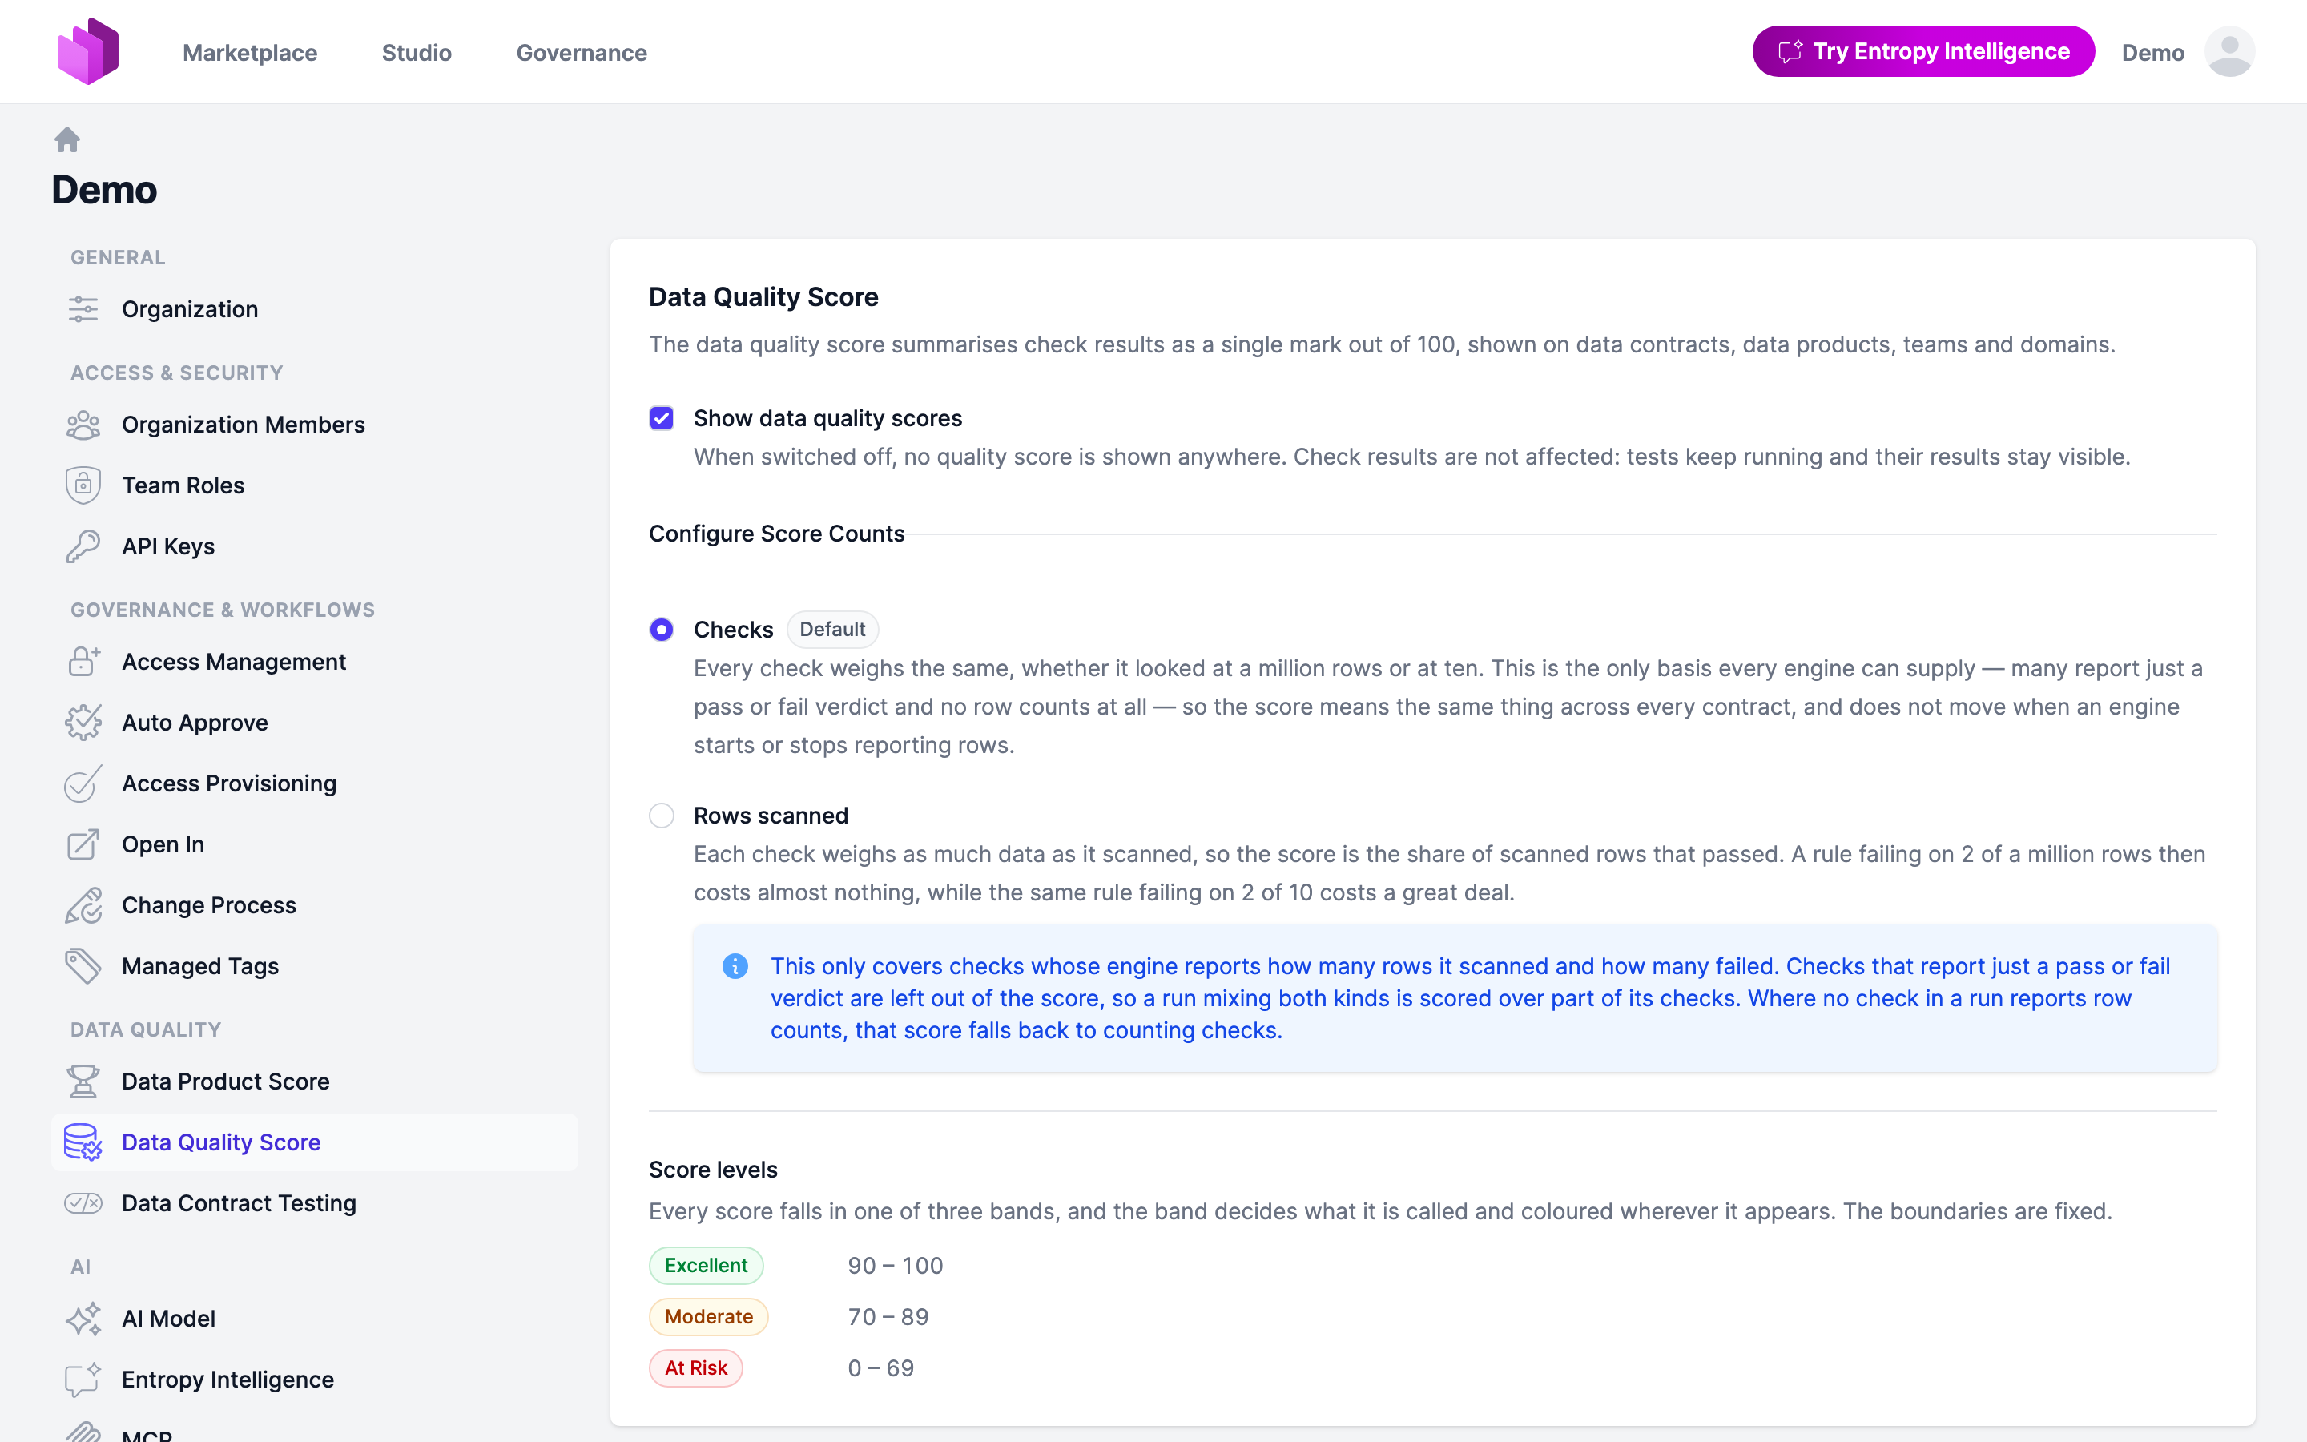Click the Data Contract Testing toggle icon

83,1203
